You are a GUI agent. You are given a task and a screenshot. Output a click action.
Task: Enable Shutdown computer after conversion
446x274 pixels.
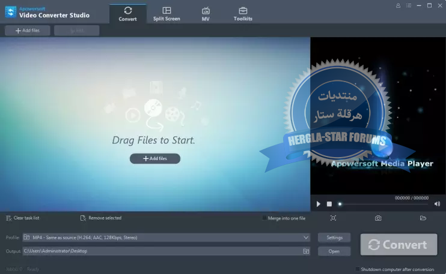point(358,269)
